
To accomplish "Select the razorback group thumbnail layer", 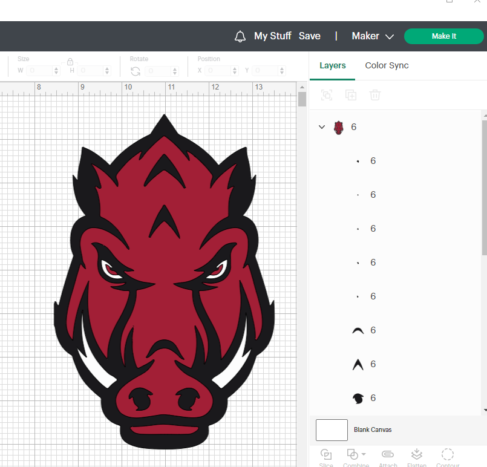I will tap(339, 127).
